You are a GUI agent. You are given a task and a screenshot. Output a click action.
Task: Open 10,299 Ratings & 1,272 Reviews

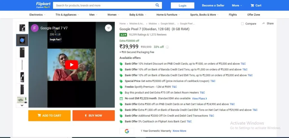pos(147,35)
